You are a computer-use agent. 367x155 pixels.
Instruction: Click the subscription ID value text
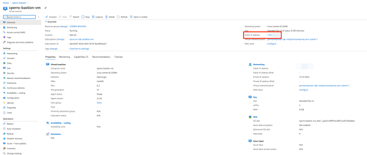tap(88, 44)
